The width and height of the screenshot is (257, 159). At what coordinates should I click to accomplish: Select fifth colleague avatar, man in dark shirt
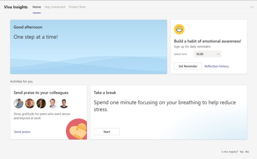tap(64, 103)
